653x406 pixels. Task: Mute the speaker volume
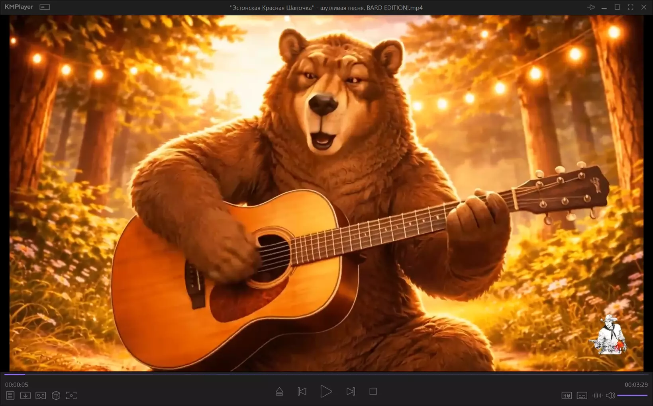tap(610, 395)
